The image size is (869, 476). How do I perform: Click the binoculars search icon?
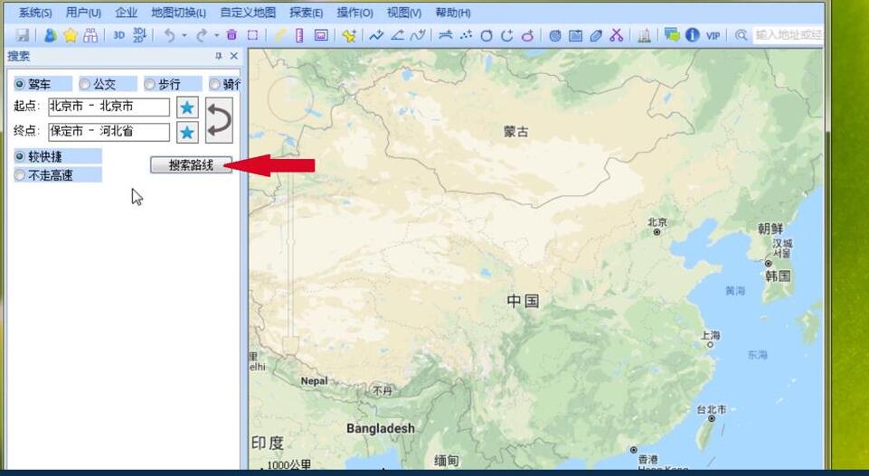(90, 35)
